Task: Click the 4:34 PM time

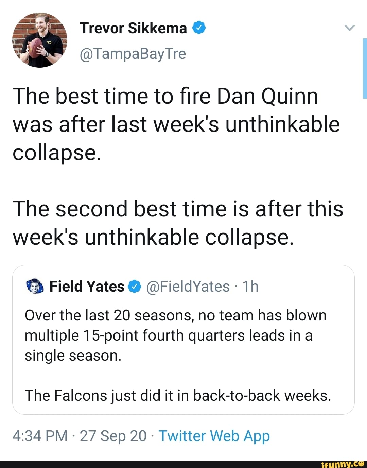Action: tap(40, 436)
